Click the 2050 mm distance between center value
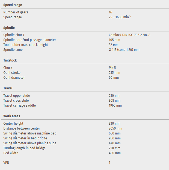Viewport: 169px width, 170px height. tap(115, 128)
